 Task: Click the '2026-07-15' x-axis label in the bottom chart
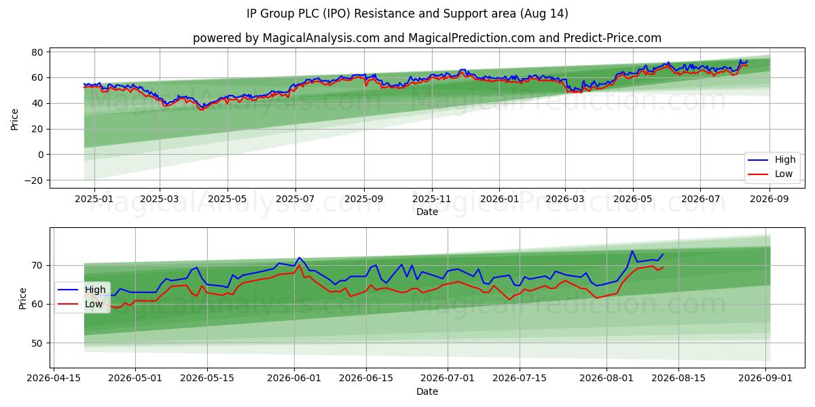(520, 379)
